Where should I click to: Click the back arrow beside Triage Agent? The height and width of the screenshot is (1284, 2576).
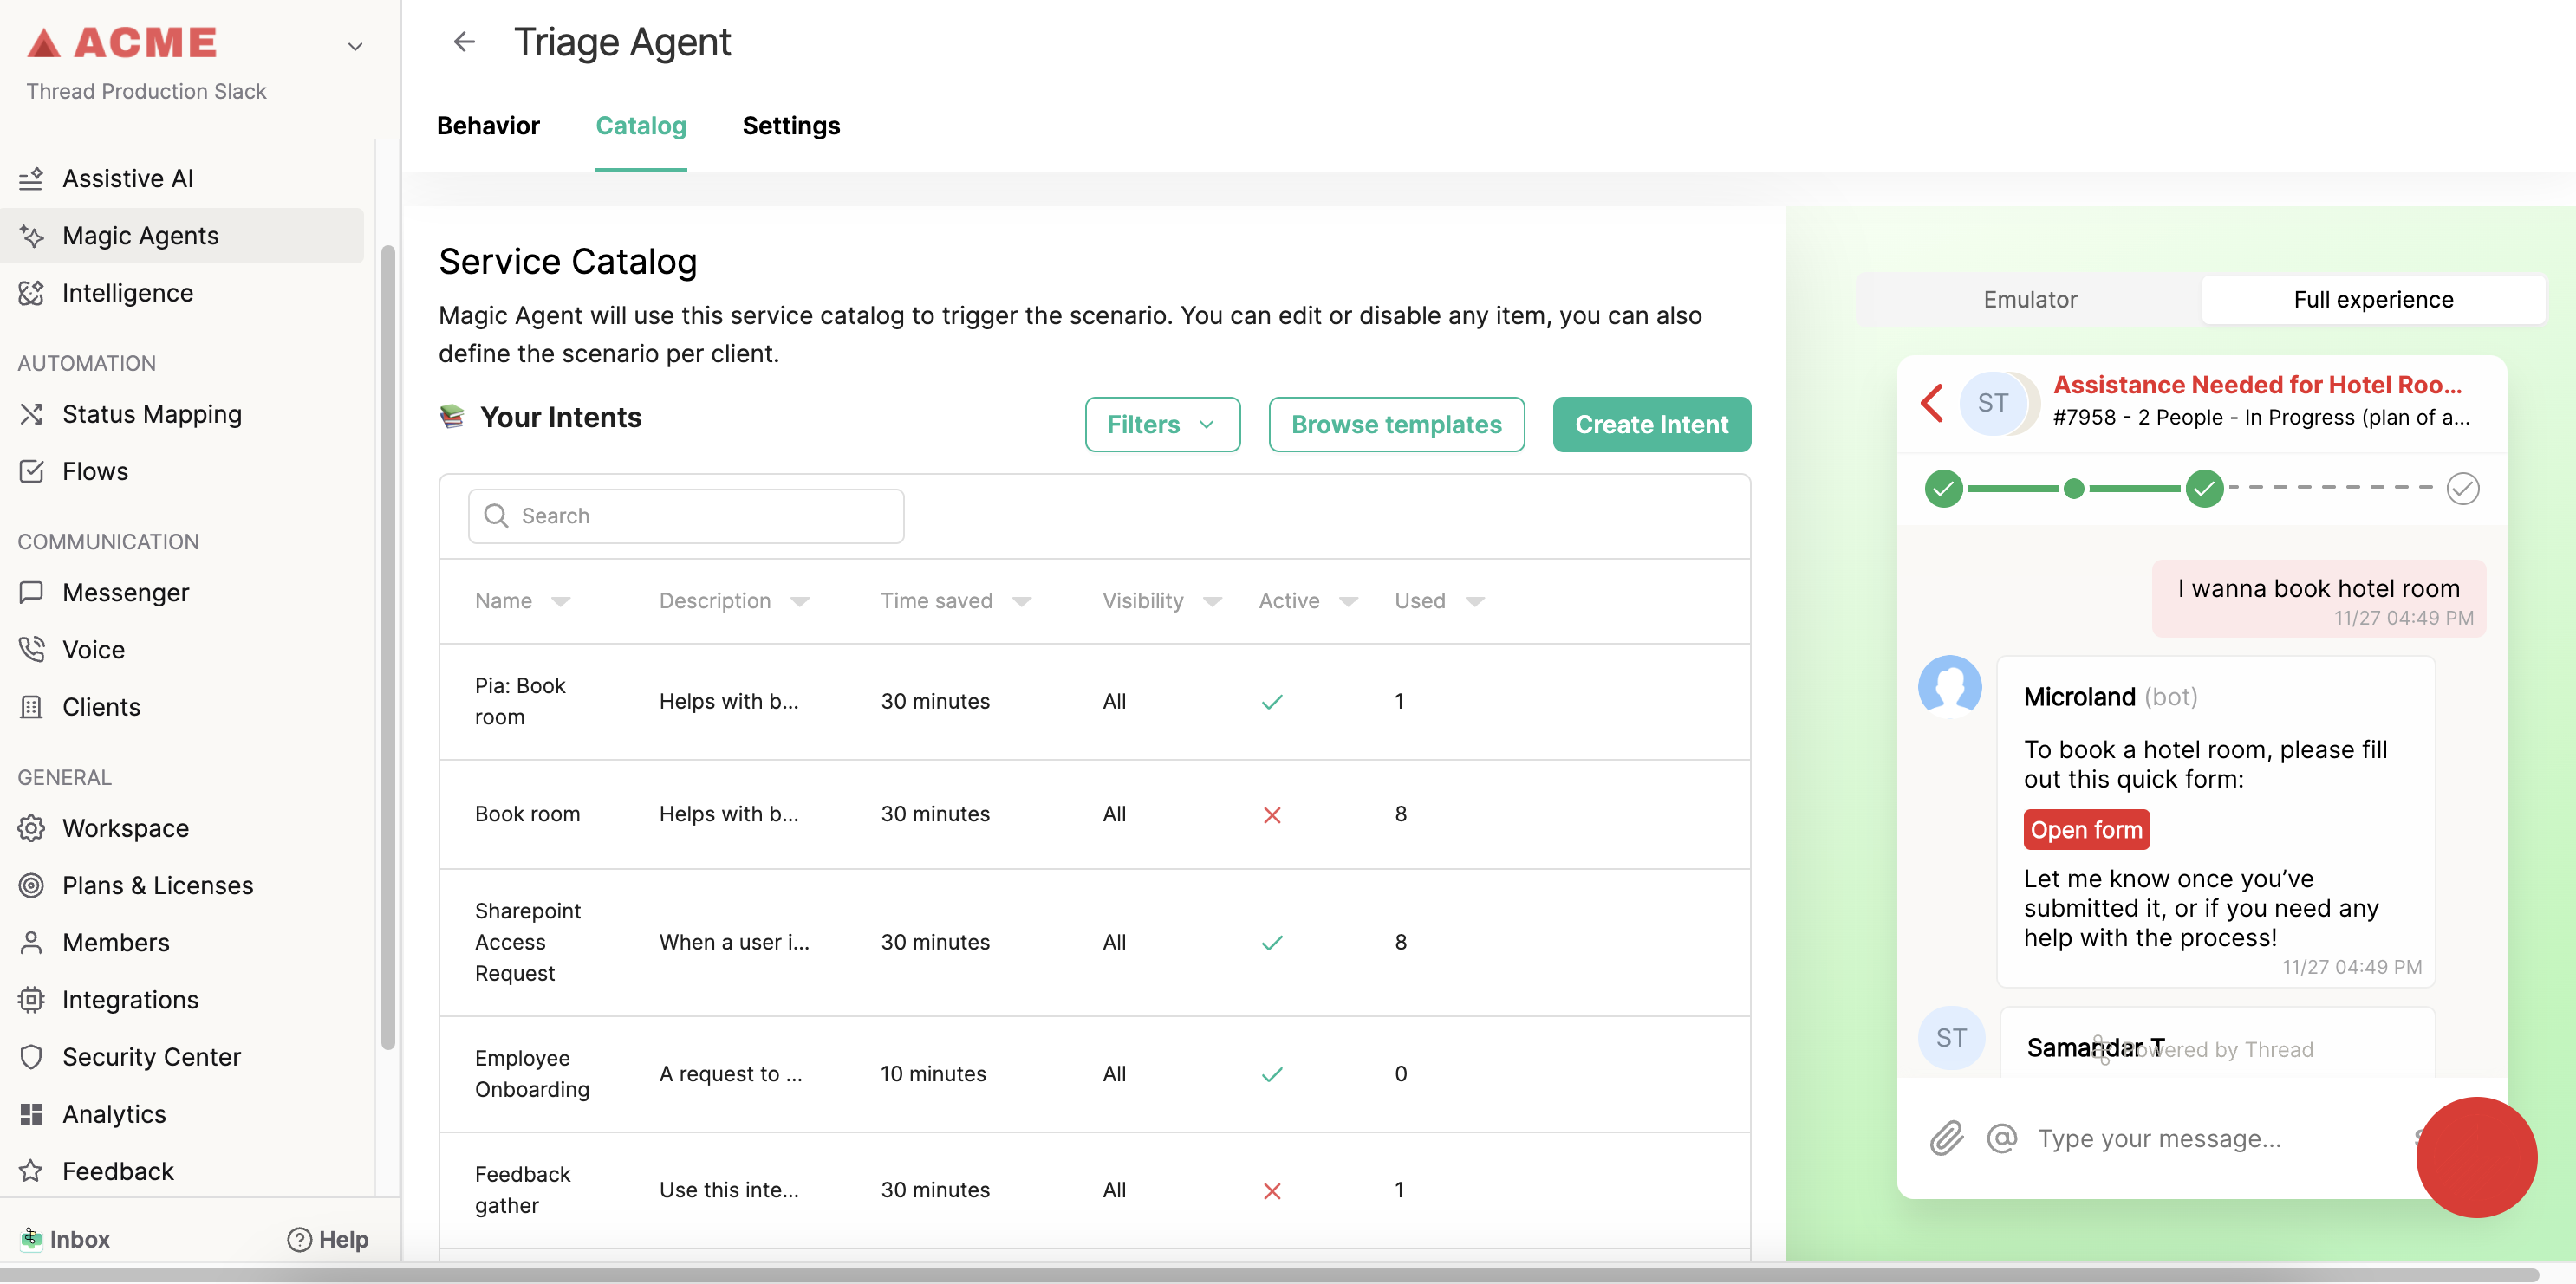coord(464,42)
